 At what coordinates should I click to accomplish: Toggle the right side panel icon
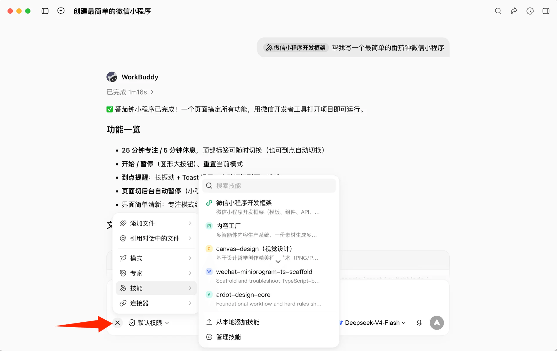pyautogui.click(x=546, y=11)
